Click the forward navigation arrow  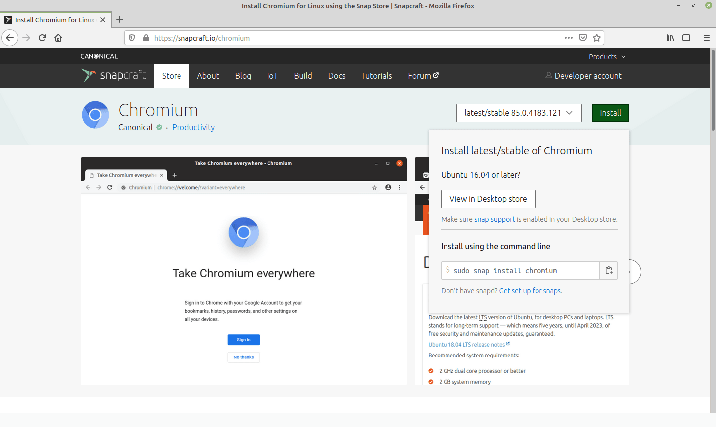tap(26, 38)
